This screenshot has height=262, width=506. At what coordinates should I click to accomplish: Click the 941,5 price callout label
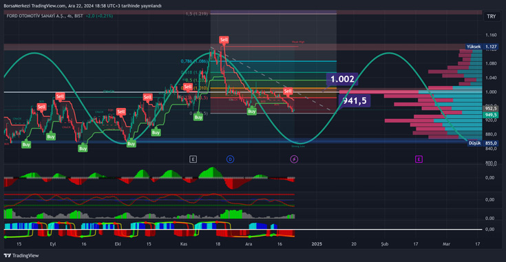pos(355,101)
